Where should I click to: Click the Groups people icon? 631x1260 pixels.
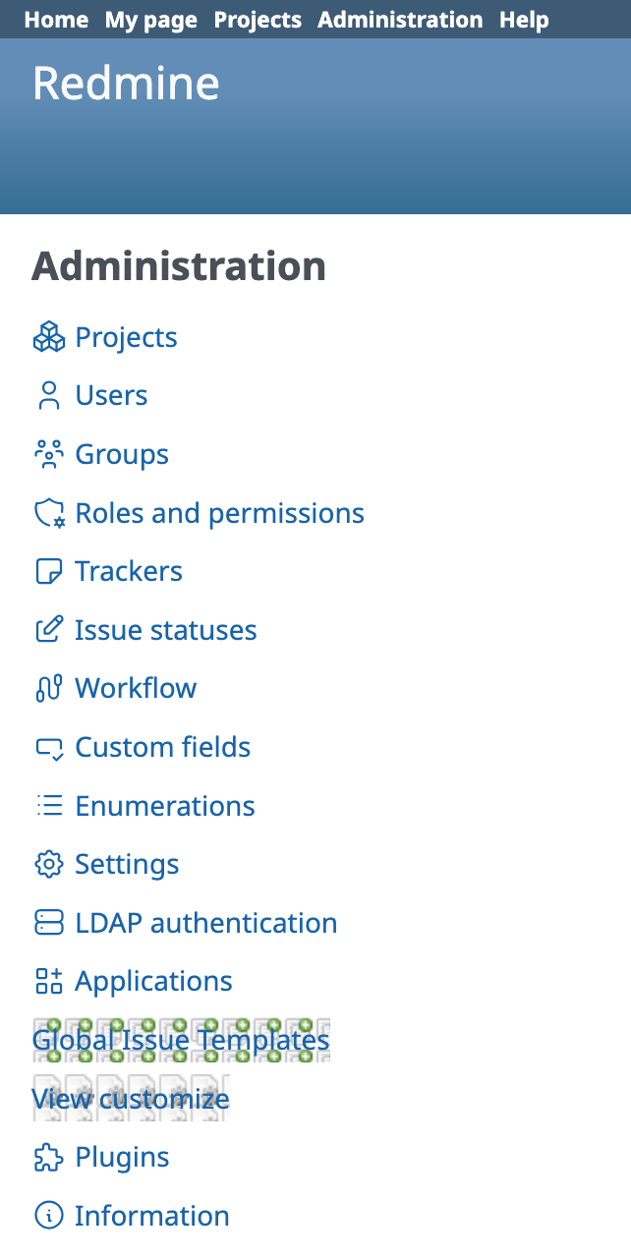pyautogui.click(x=48, y=455)
